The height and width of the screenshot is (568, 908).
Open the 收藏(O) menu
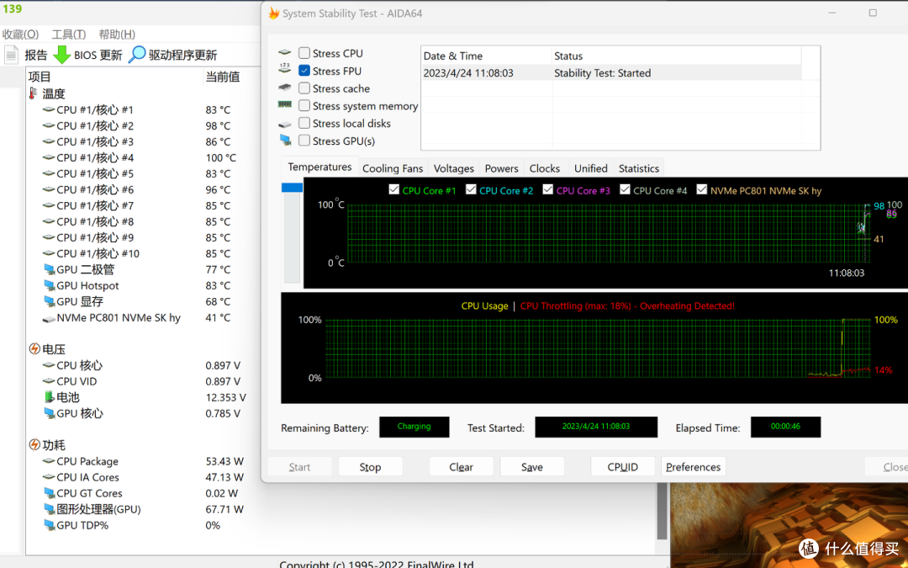[x=20, y=35]
